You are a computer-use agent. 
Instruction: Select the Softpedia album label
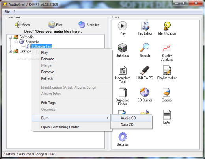click(32, 42)
